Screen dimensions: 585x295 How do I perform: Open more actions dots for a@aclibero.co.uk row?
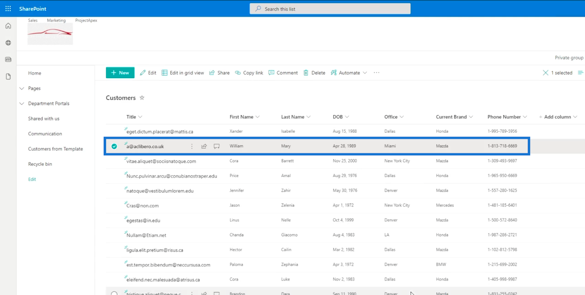(192, 146)
